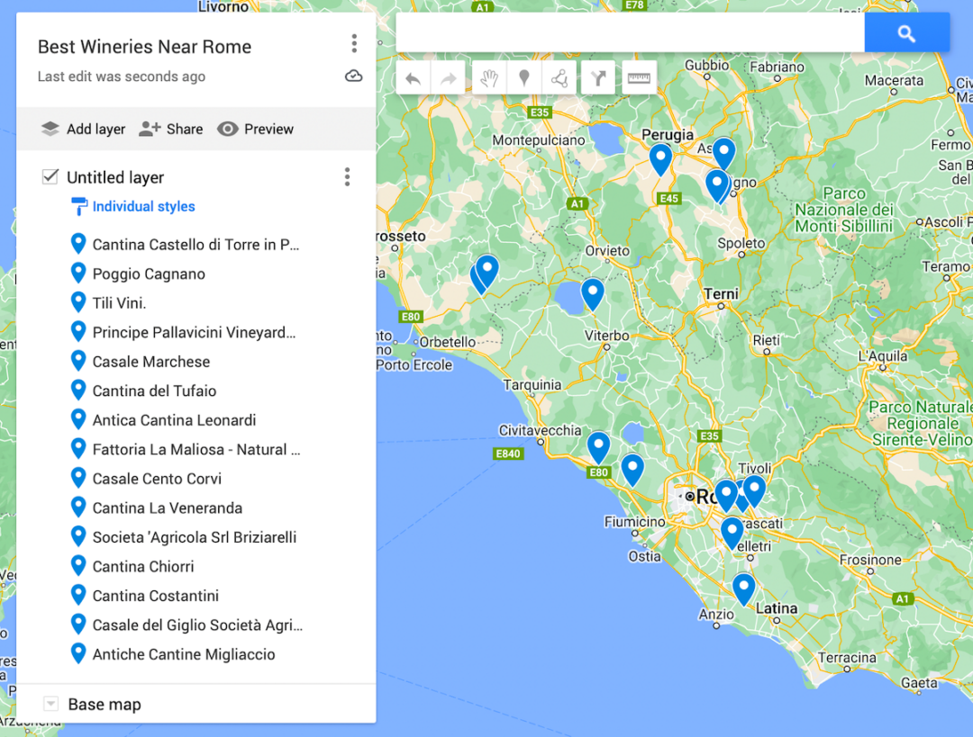Viewport: 973px width, 737px height.
Task: Open the Individual styles link
Action: (143, 206)
